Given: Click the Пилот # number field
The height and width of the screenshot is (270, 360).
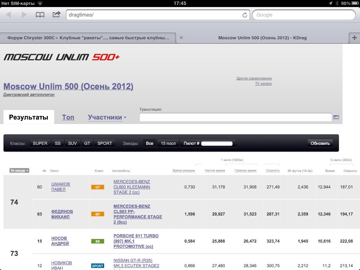Looking at the screenshot, I should 217,143.
